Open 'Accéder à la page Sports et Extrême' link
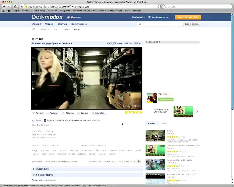234x187 pixels. click(52, 43)
